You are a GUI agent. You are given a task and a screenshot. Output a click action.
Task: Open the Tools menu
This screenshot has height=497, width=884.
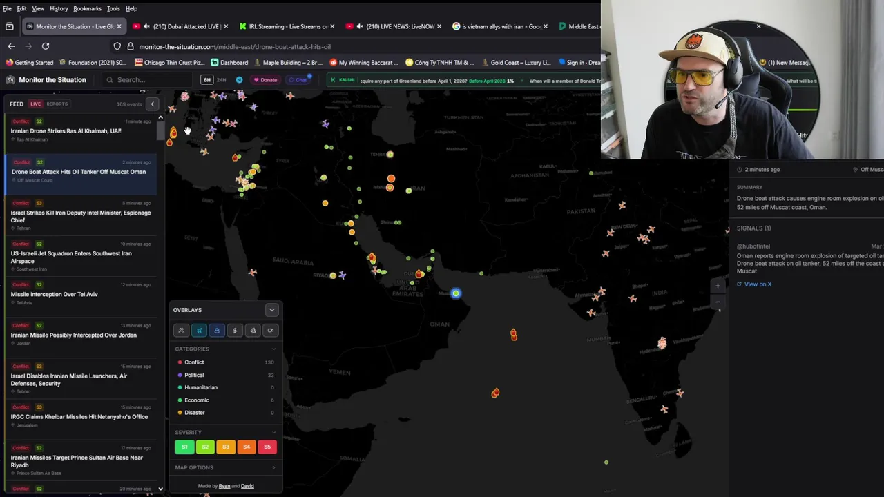pos(113,8)
